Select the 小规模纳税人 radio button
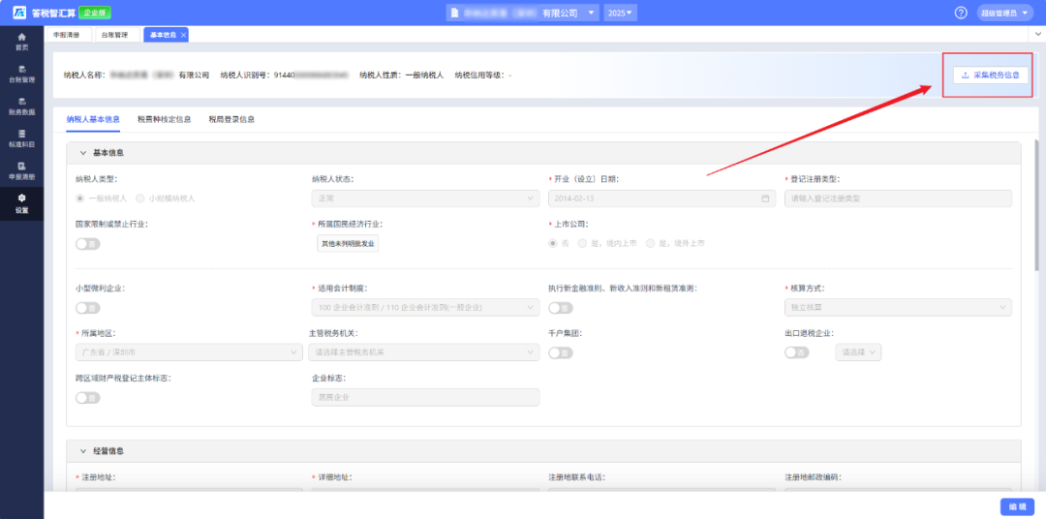Viewport: 1046px width, 519px height. (x=141, y=198)
